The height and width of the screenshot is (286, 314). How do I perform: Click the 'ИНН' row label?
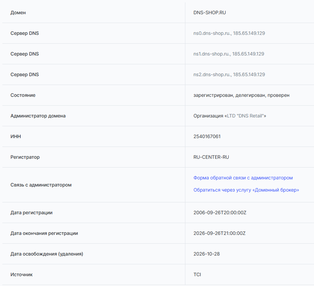[15, 136]
